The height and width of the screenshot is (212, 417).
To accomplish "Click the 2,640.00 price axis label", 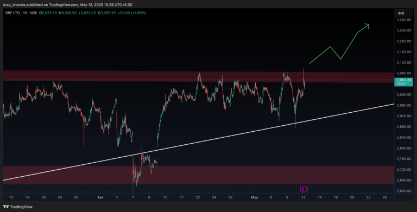I will pos(404,191).
